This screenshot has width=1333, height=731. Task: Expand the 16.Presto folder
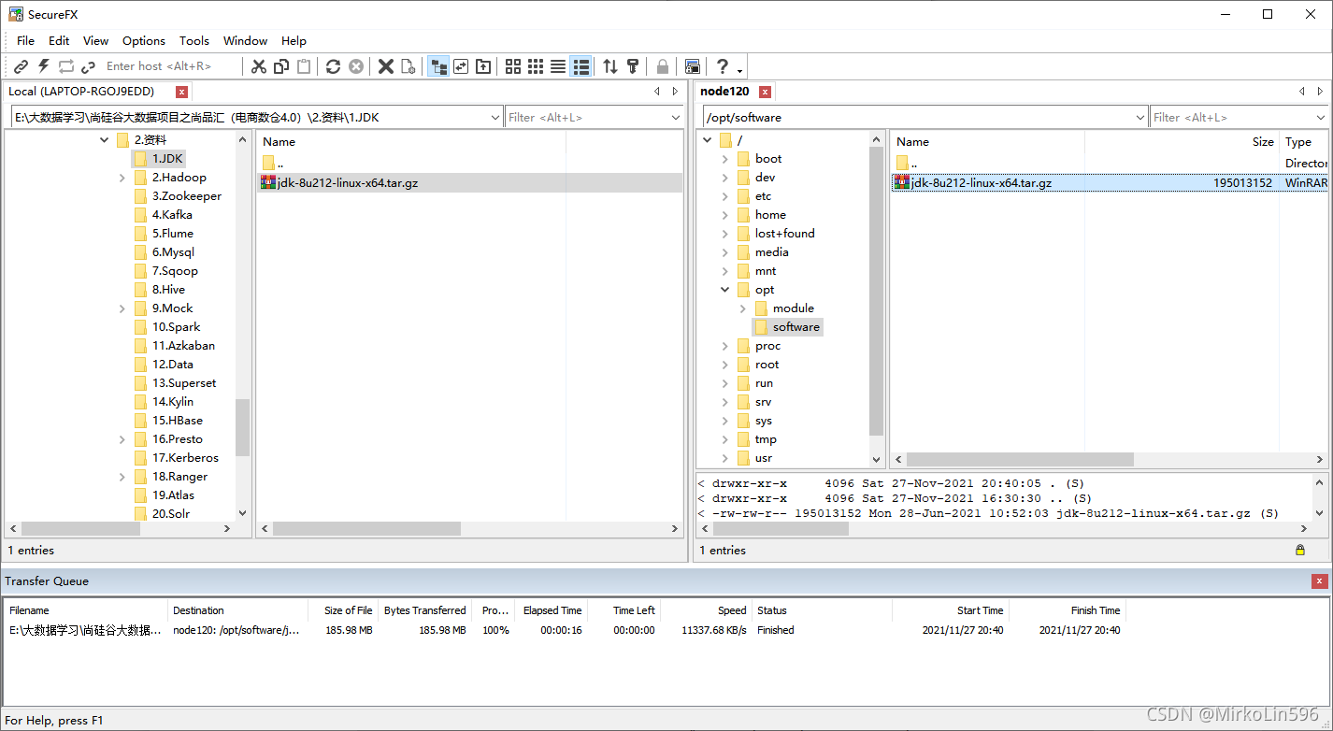click(122, 439)
